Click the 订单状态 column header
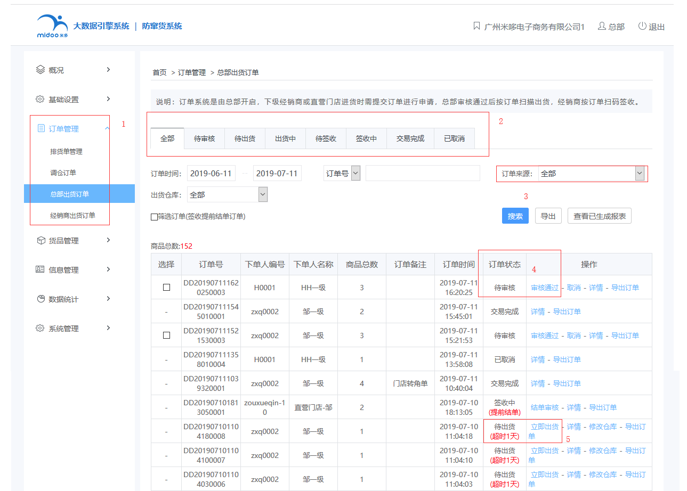This screenshot has height=491, width=687. [505, 264]
